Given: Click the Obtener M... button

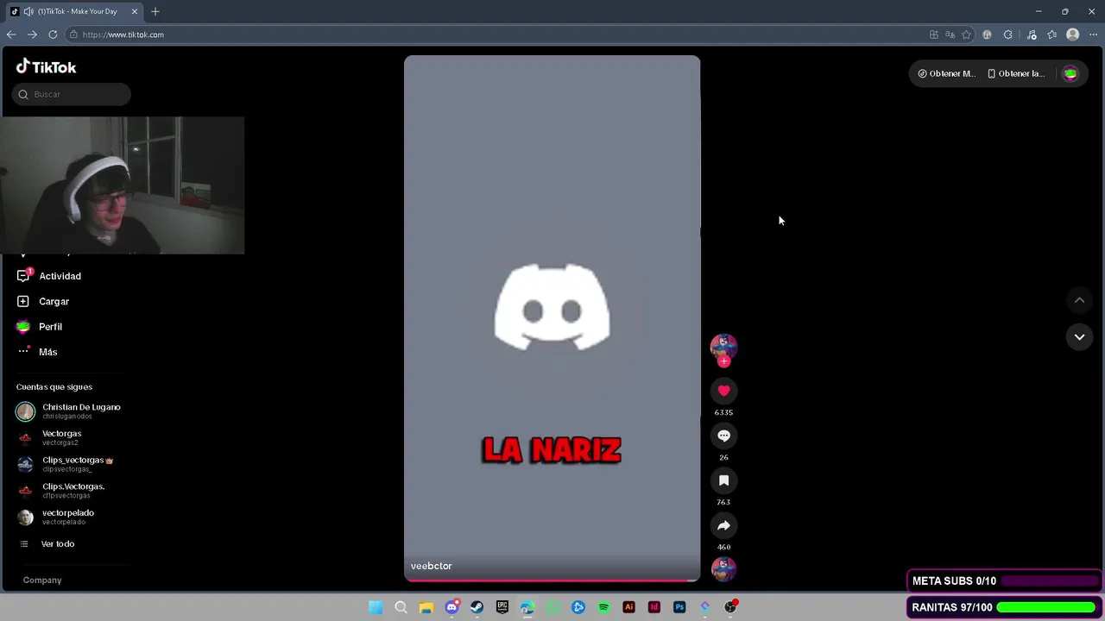Looking at the screenshot, I should [x=946, y=73].
